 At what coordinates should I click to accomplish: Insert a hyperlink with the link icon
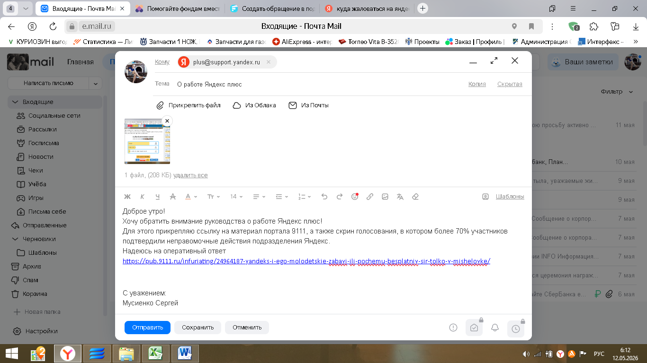point(370,197)
